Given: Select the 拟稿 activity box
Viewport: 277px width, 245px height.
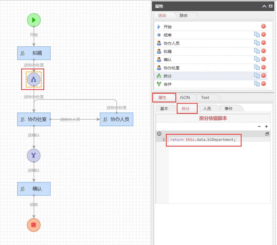Looking at the screenshot, I should coord(34,53).
